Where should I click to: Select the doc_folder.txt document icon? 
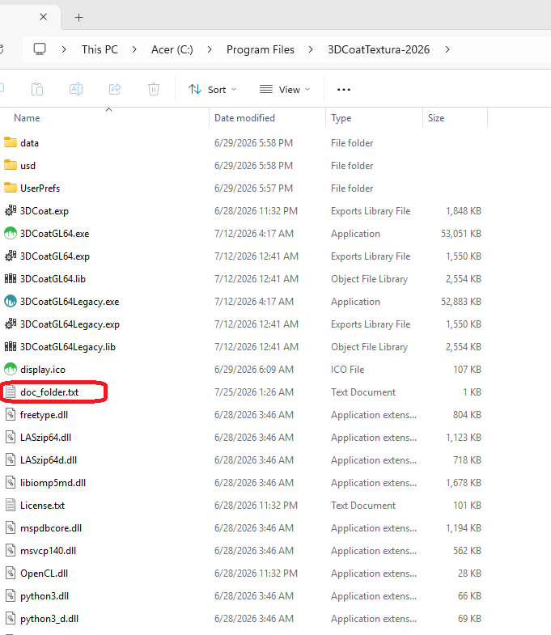(11, 392)
